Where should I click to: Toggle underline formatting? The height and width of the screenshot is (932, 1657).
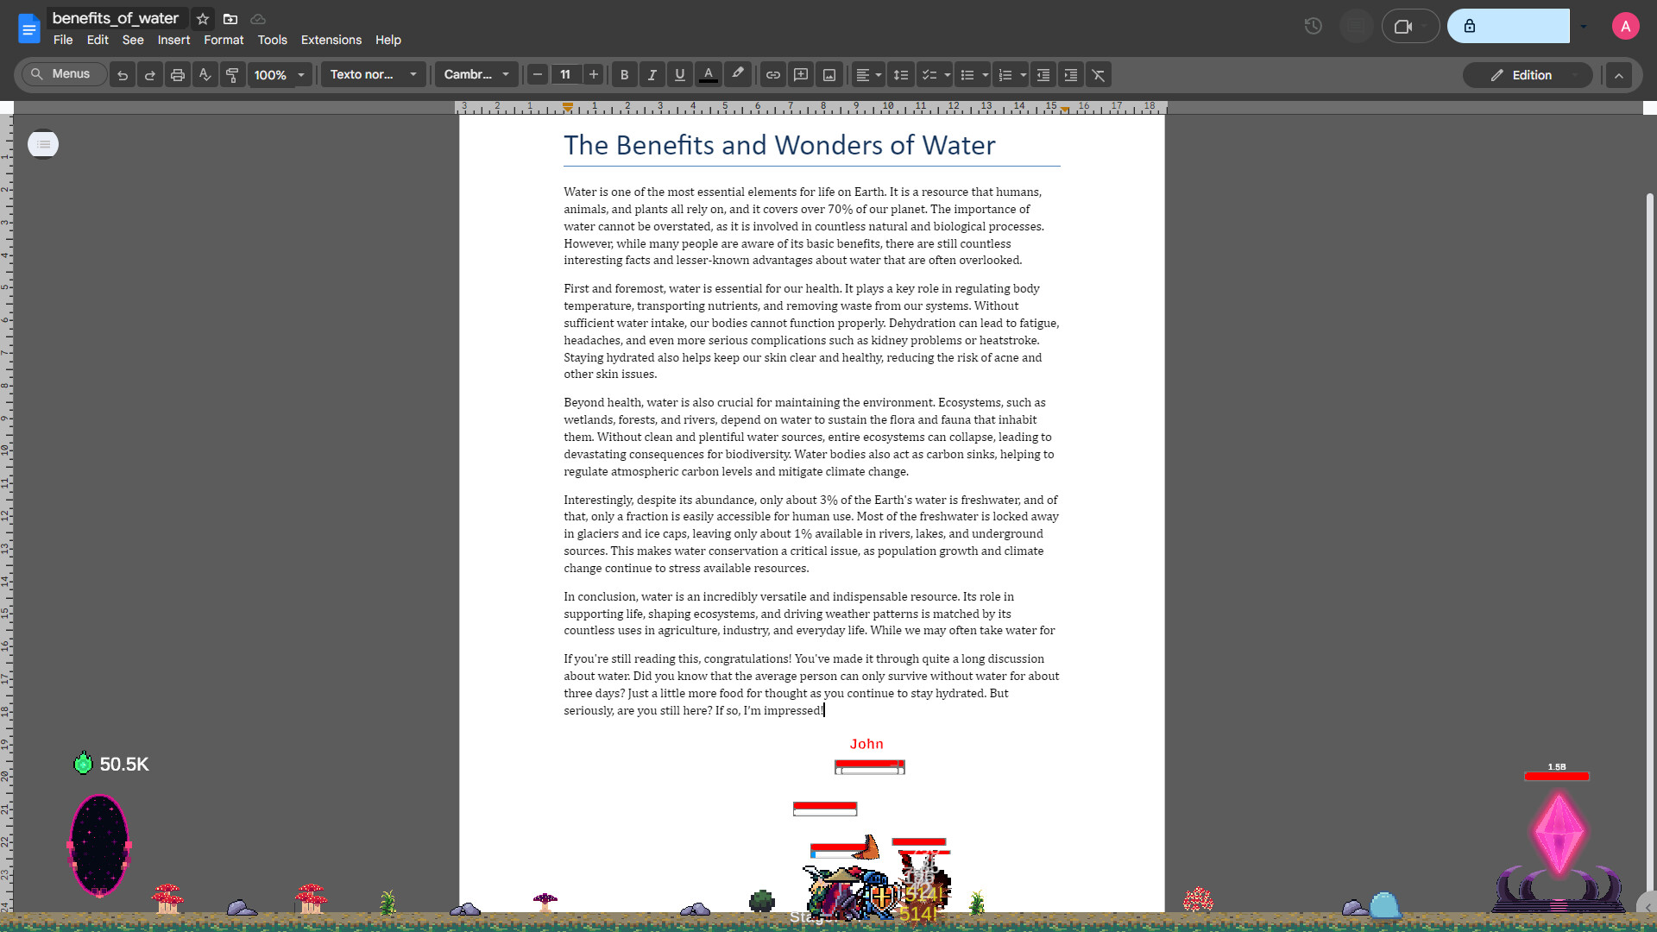click(x=680, y=75)
